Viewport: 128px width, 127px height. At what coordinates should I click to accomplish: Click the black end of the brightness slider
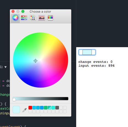tap(67, 98)
